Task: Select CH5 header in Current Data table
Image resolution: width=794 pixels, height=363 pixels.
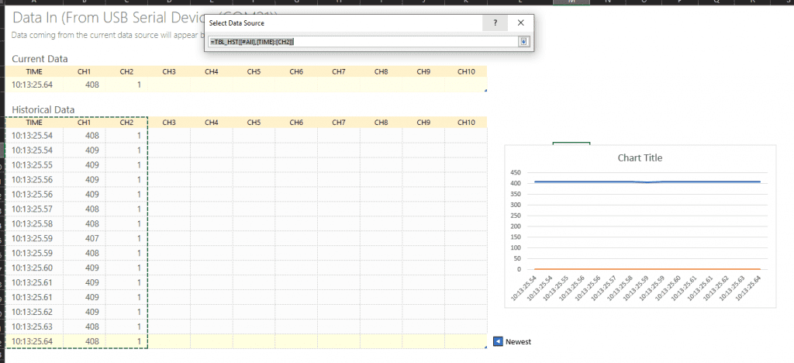Action: pos(254,71)
